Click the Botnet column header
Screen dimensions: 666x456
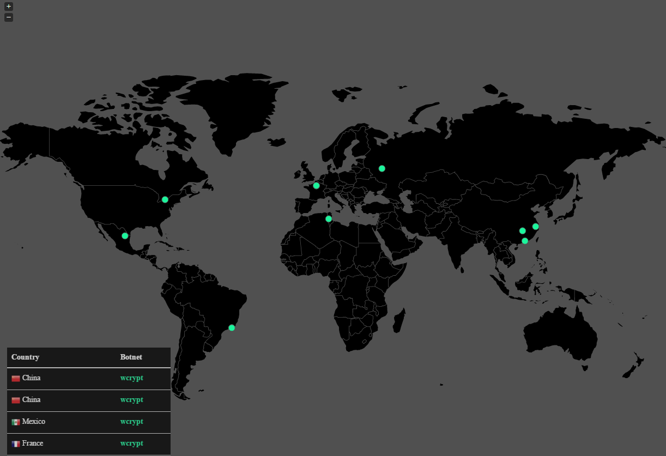131,357
